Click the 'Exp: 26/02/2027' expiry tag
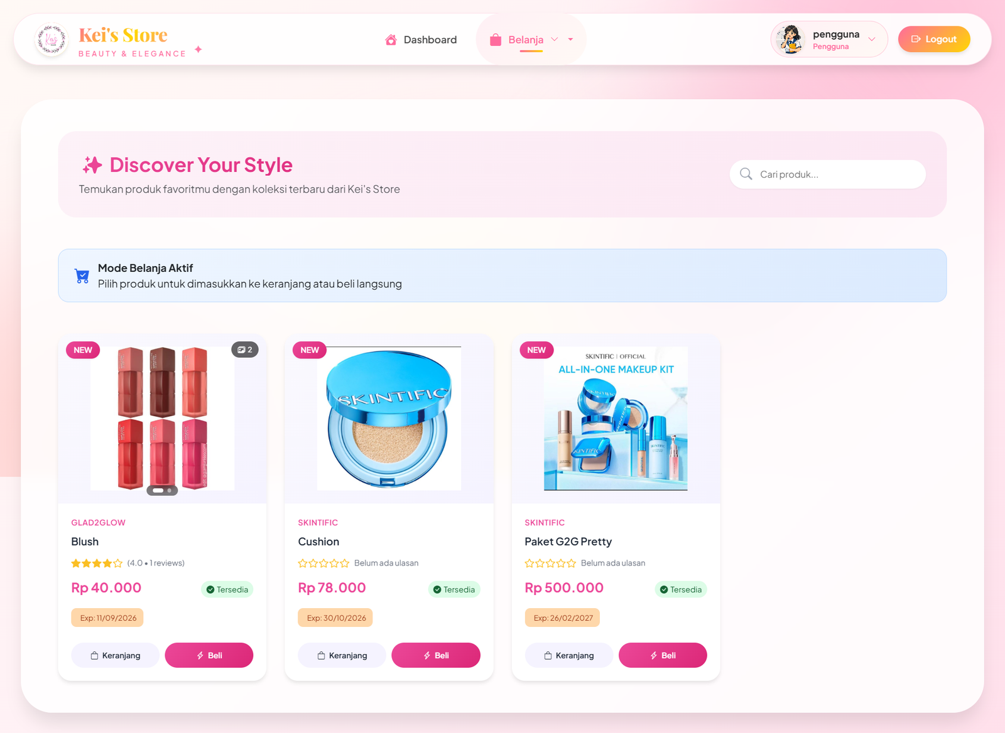This screenshot has height=733, width=1005. (562, 618)
